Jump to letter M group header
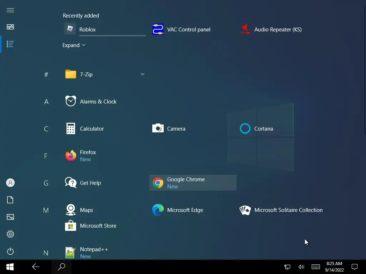Viewport: 366px width, 274px height. click(46, 210)
